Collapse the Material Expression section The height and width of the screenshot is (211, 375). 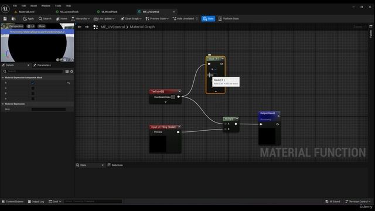click(x=3, y=104)
